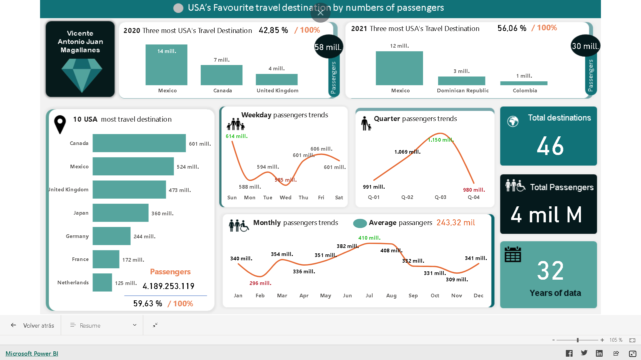Click the zoom out minus button
Image resolution: width=641 pixels, height=360 pixels.
click(554, 340)
